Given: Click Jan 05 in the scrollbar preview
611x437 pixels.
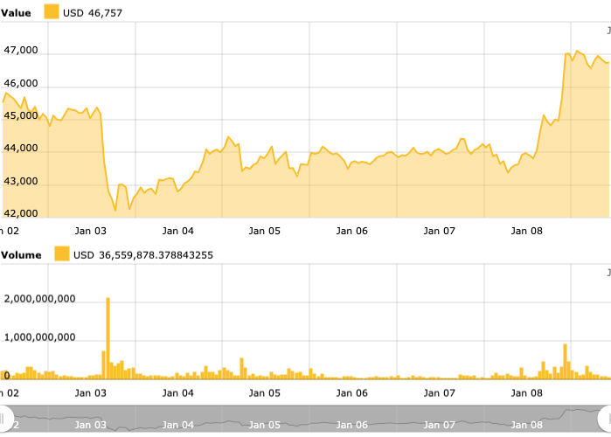Looking at the screenshot, I should point(265,425).
